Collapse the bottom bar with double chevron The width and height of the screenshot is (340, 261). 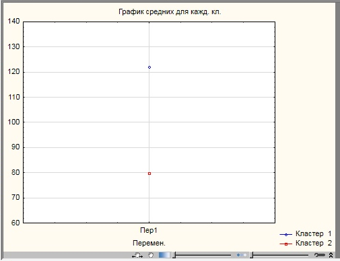(331, 255)
